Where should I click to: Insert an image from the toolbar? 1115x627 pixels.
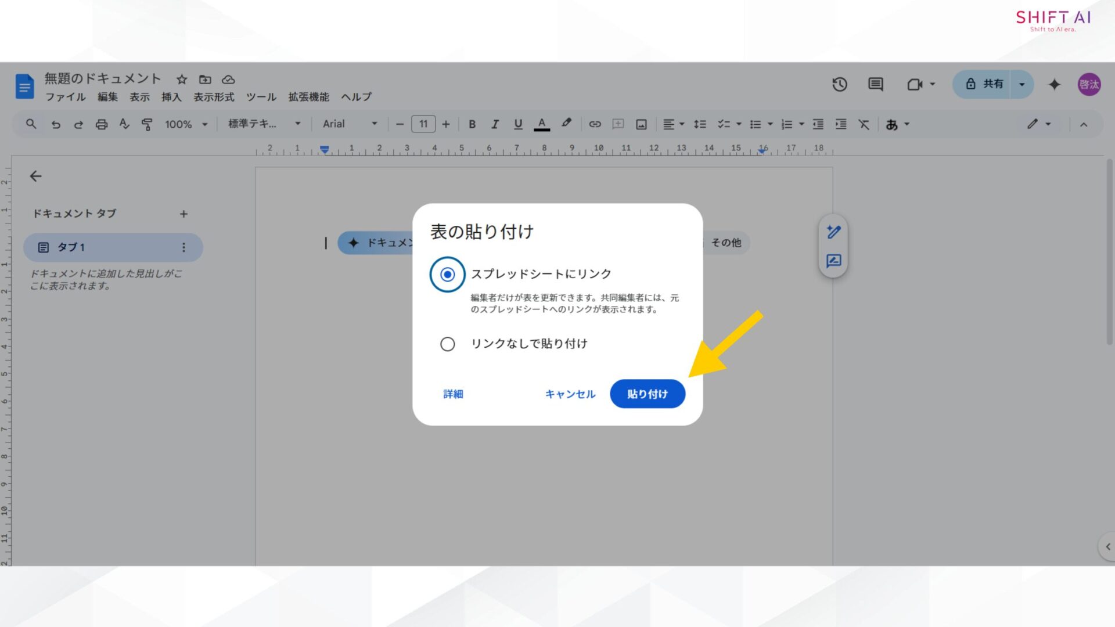[640, 124]
